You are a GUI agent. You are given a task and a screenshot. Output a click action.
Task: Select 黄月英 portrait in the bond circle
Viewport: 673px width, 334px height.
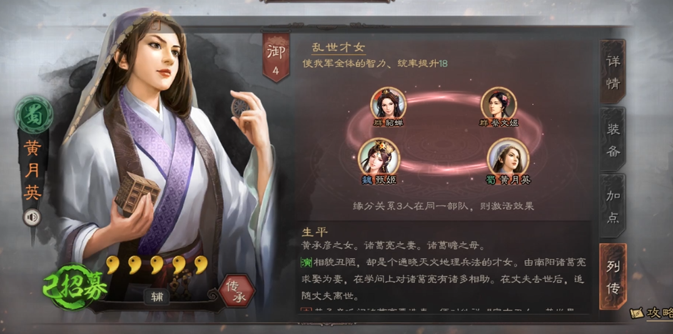point(508,156)
